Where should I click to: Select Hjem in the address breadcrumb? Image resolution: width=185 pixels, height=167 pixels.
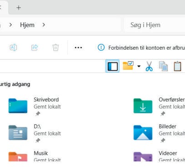click(27, 25)
